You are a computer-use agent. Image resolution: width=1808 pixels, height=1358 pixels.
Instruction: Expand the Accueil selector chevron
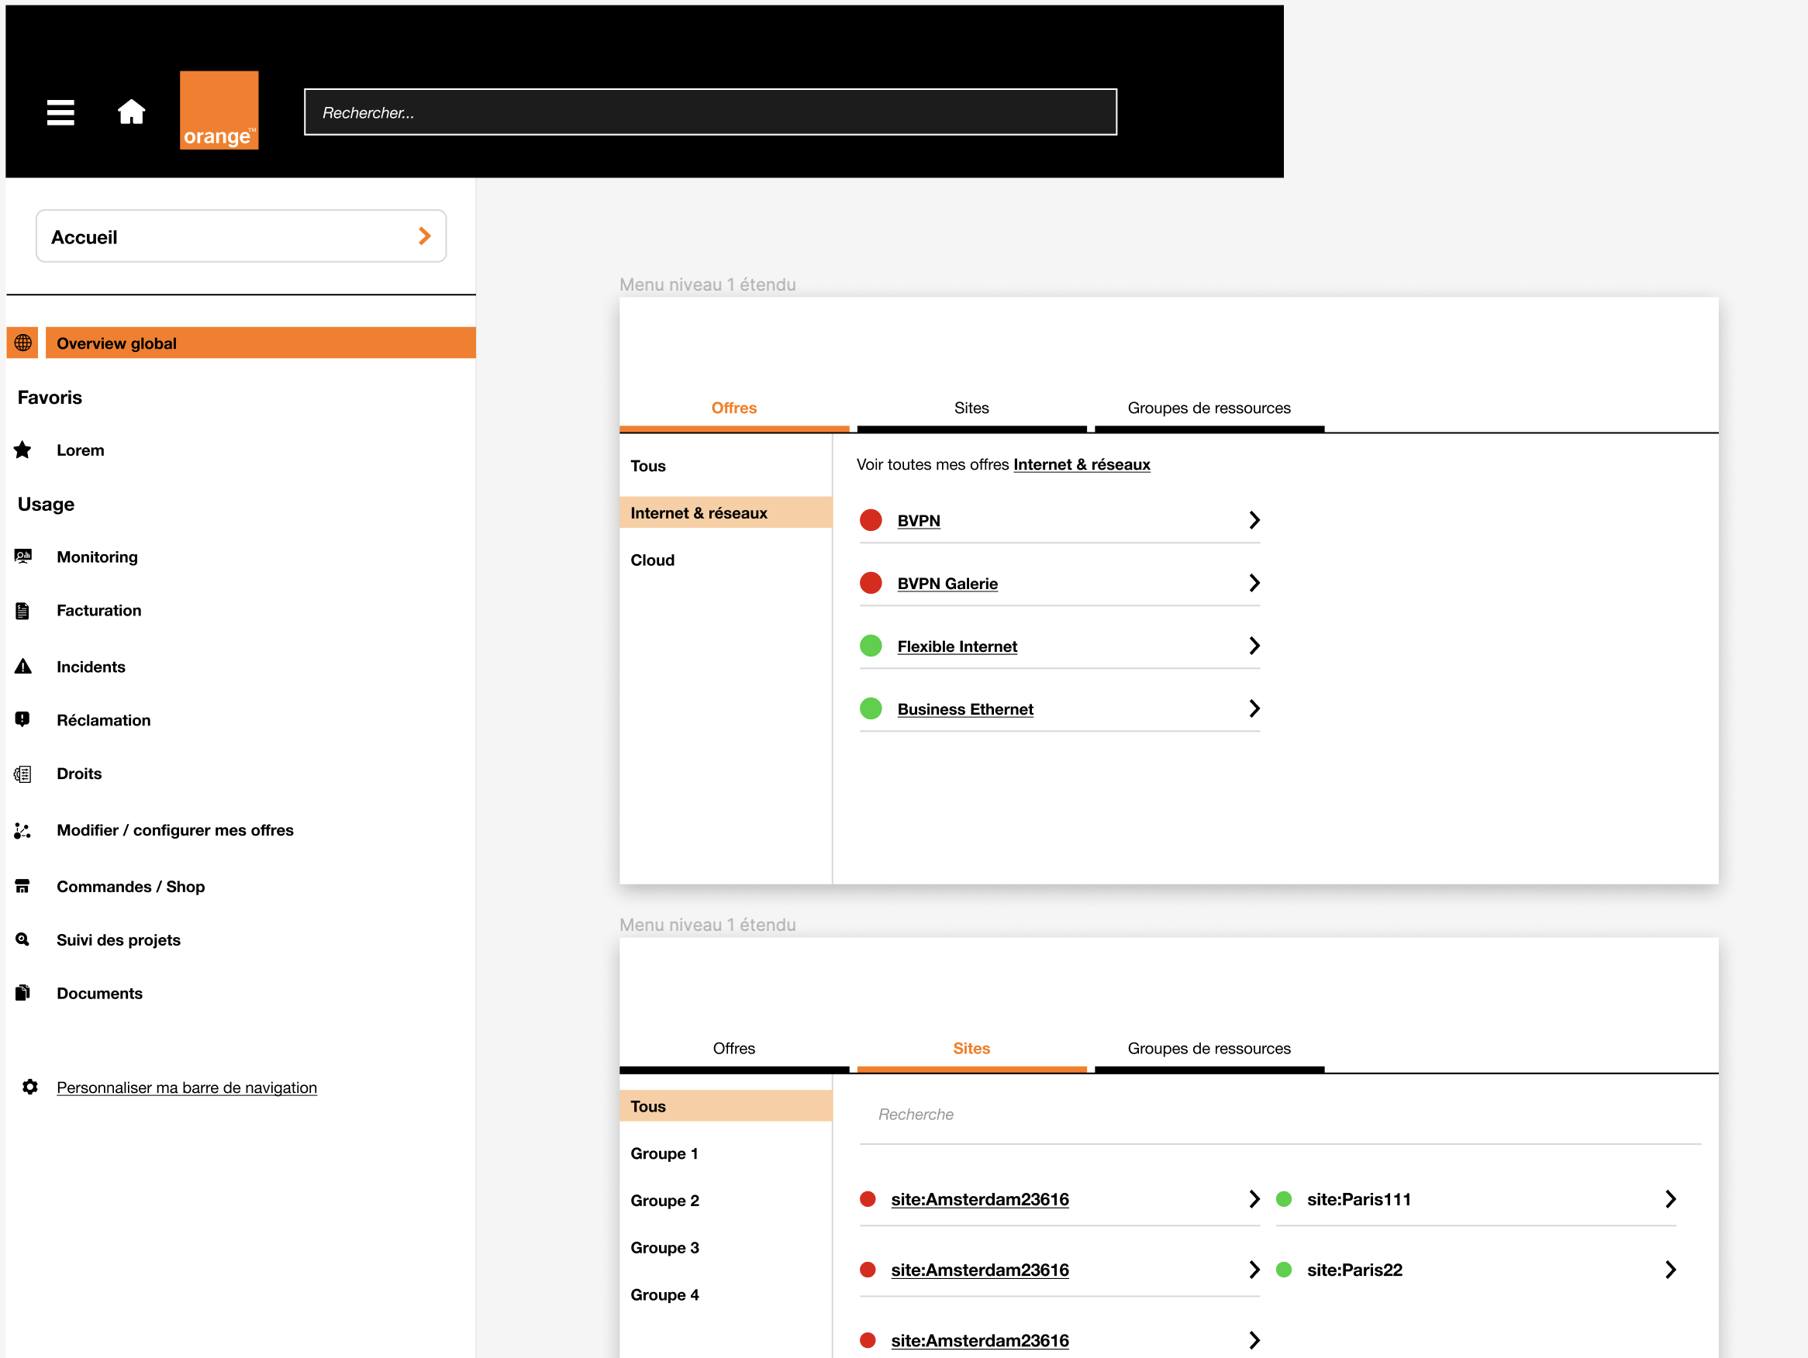[x=424, y=236]
